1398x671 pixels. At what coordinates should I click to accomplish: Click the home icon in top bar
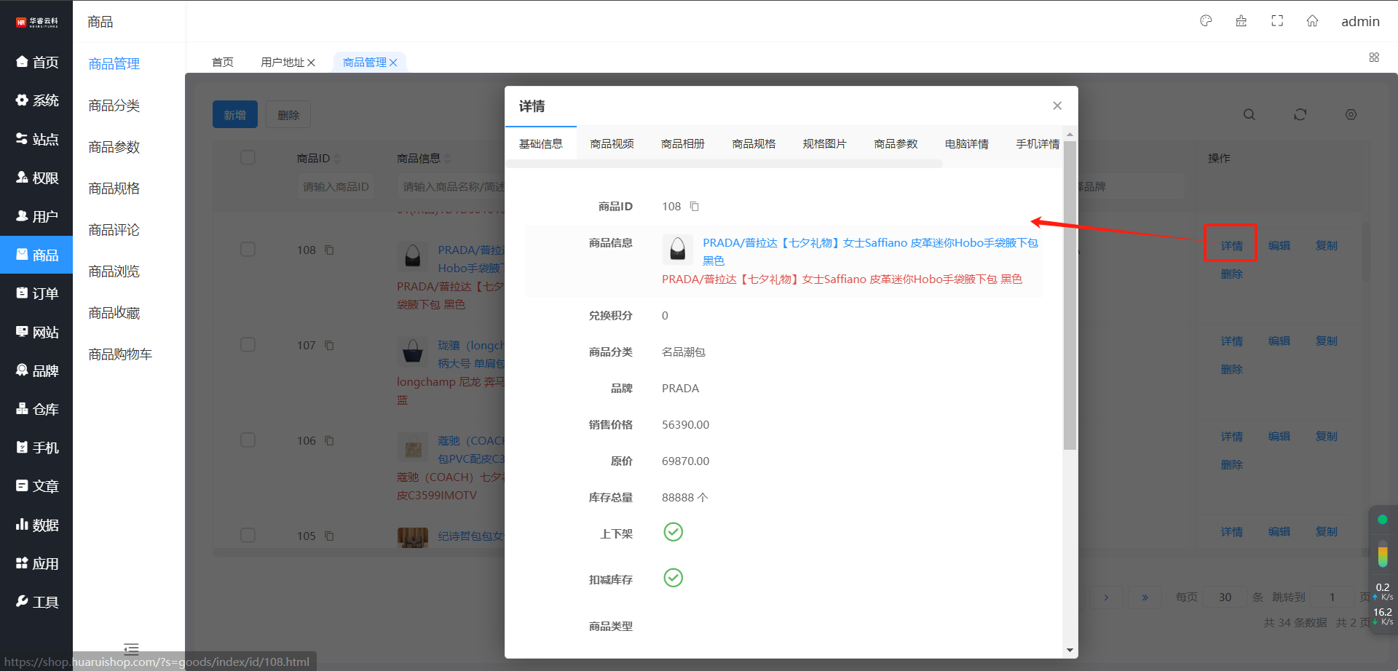(x=1312, y=21)
